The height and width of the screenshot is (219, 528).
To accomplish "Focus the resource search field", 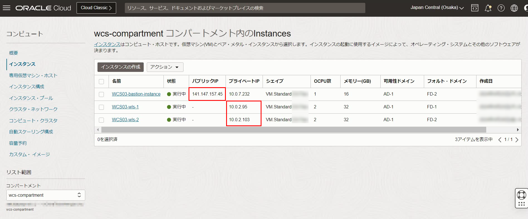I will 245,8.
